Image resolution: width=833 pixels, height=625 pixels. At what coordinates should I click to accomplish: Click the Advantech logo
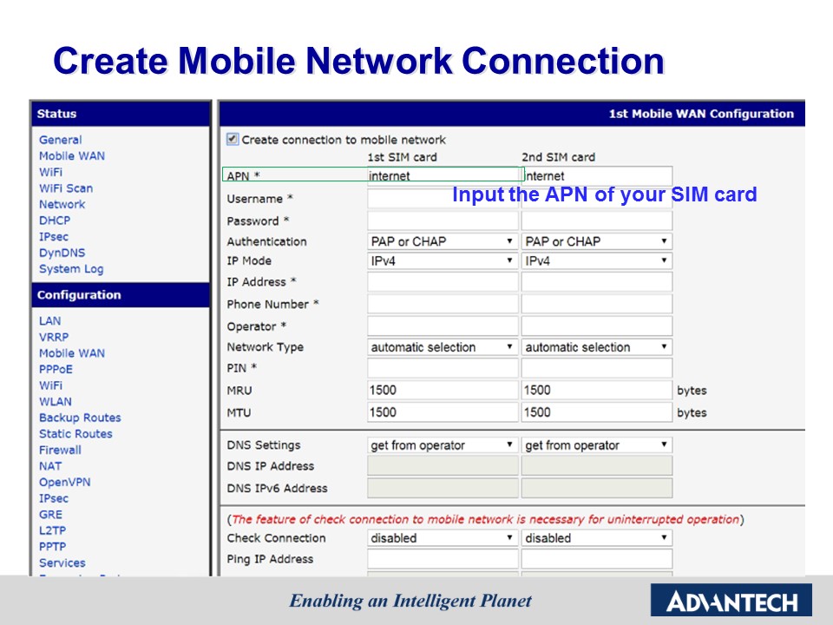731,600
